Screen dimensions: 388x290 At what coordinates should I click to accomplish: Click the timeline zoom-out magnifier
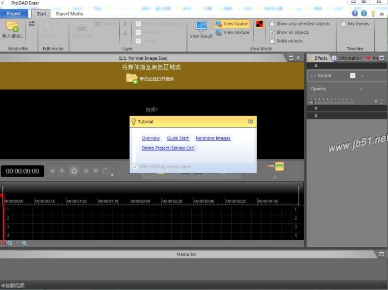tap(24, 244)
